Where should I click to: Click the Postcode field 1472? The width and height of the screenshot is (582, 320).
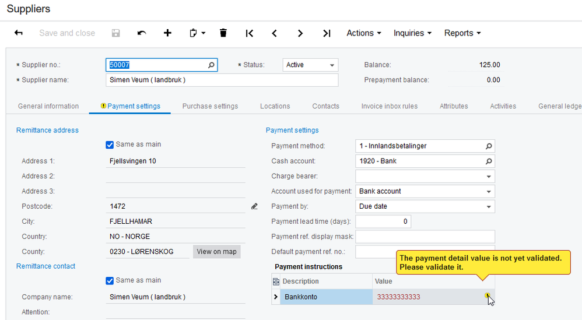(x=175, y=206)
